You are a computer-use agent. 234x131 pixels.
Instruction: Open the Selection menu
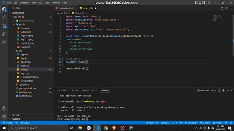coord(24,3)
